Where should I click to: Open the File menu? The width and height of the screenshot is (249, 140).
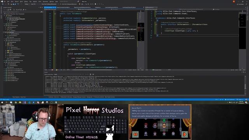5,2
